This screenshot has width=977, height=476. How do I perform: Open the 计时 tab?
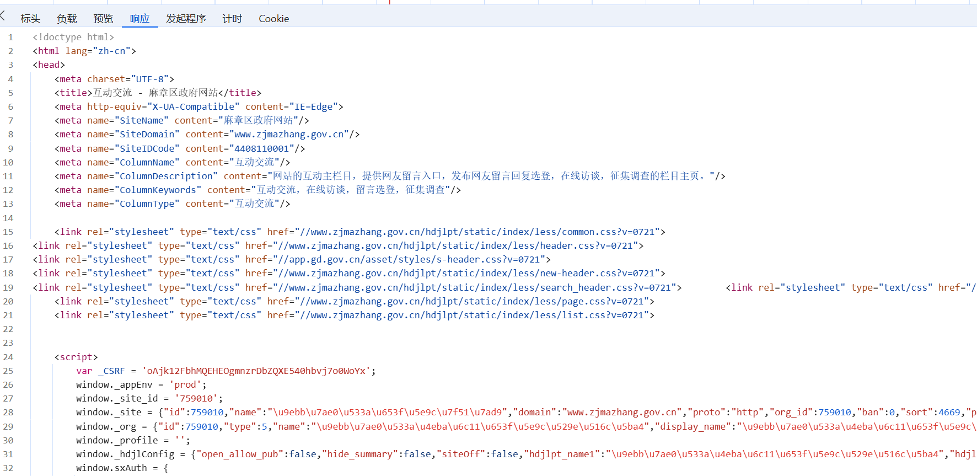(x=232, y=19)
